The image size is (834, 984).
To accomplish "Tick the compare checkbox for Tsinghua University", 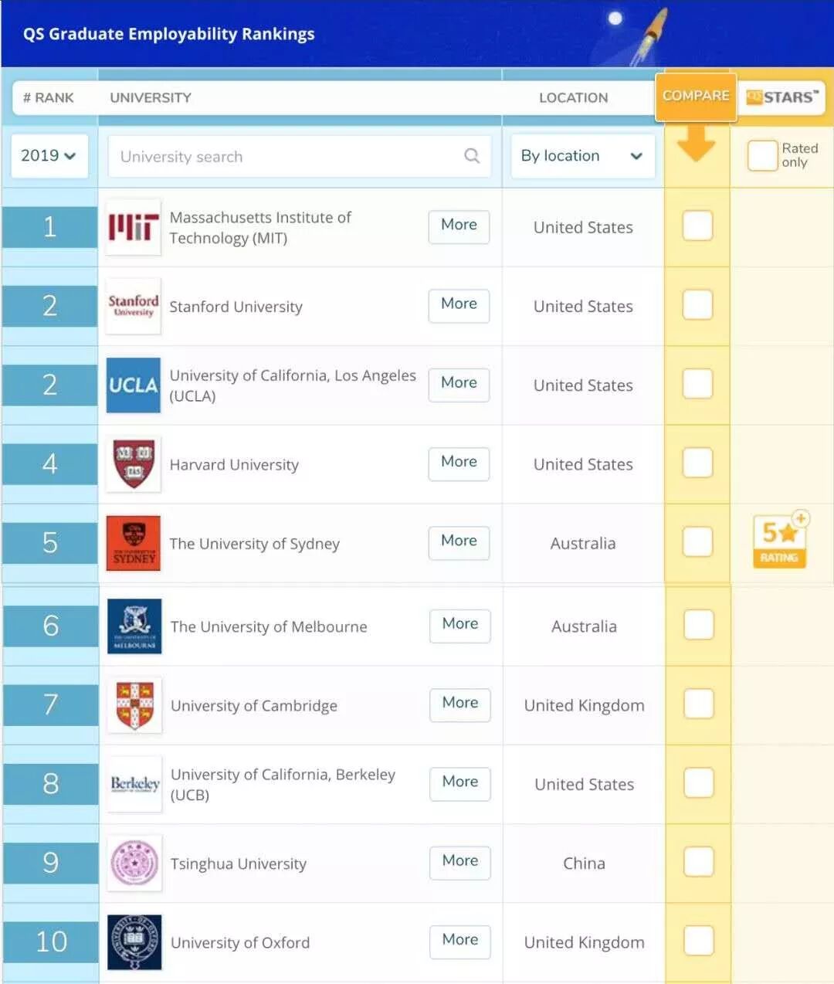I will pos(699,861).
